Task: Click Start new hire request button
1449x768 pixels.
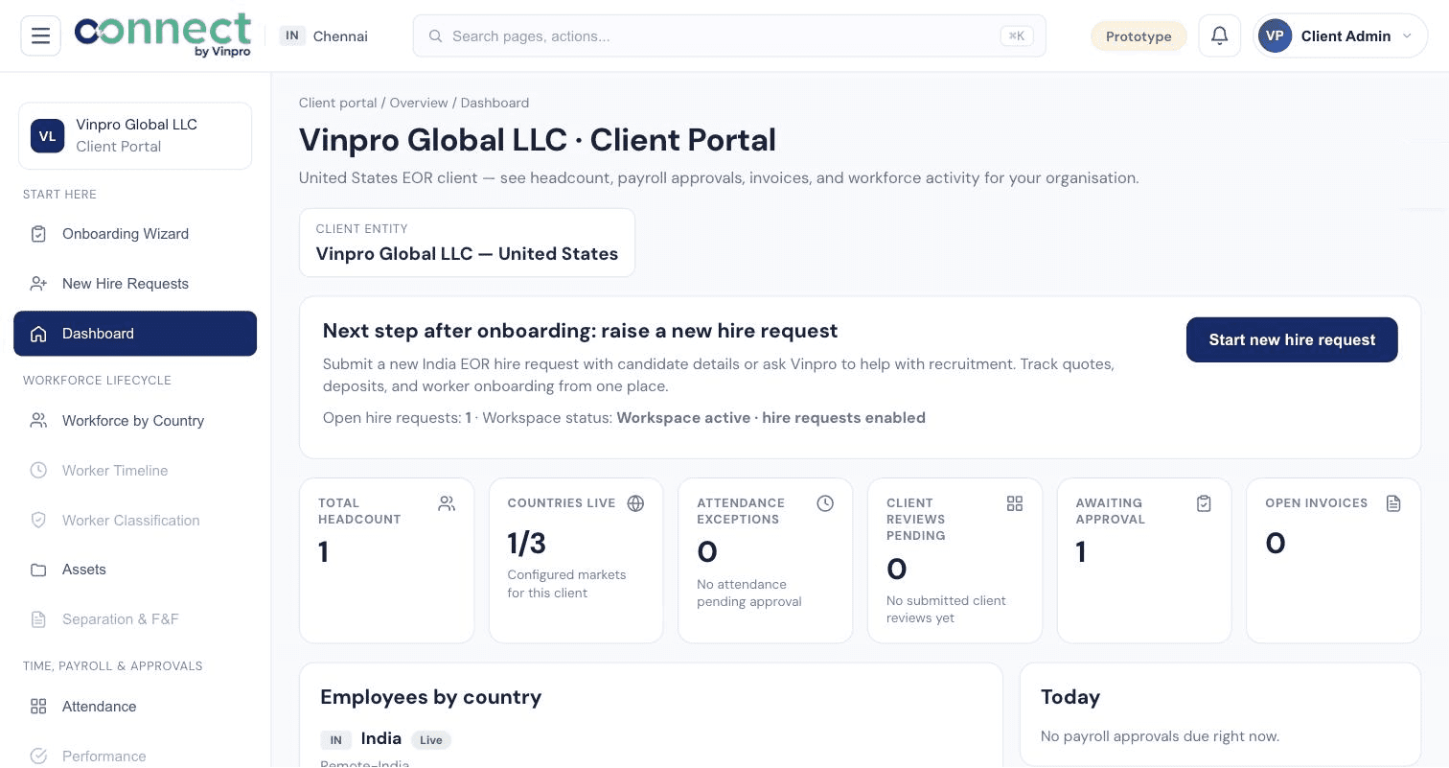Action: click(x=1292, y=339)
